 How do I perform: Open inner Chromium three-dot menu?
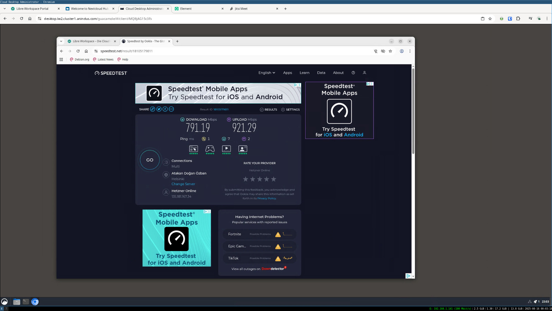pos(410,51)
